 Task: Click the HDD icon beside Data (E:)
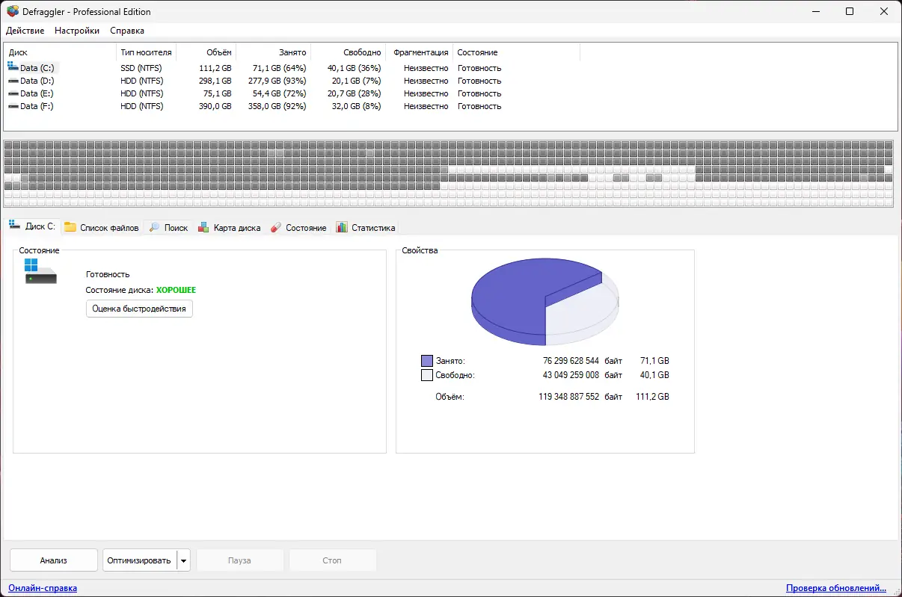pyautogui.click(x=13, y=93)
